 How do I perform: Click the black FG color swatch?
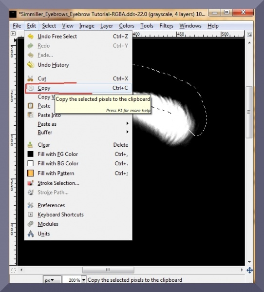[30, 154]
